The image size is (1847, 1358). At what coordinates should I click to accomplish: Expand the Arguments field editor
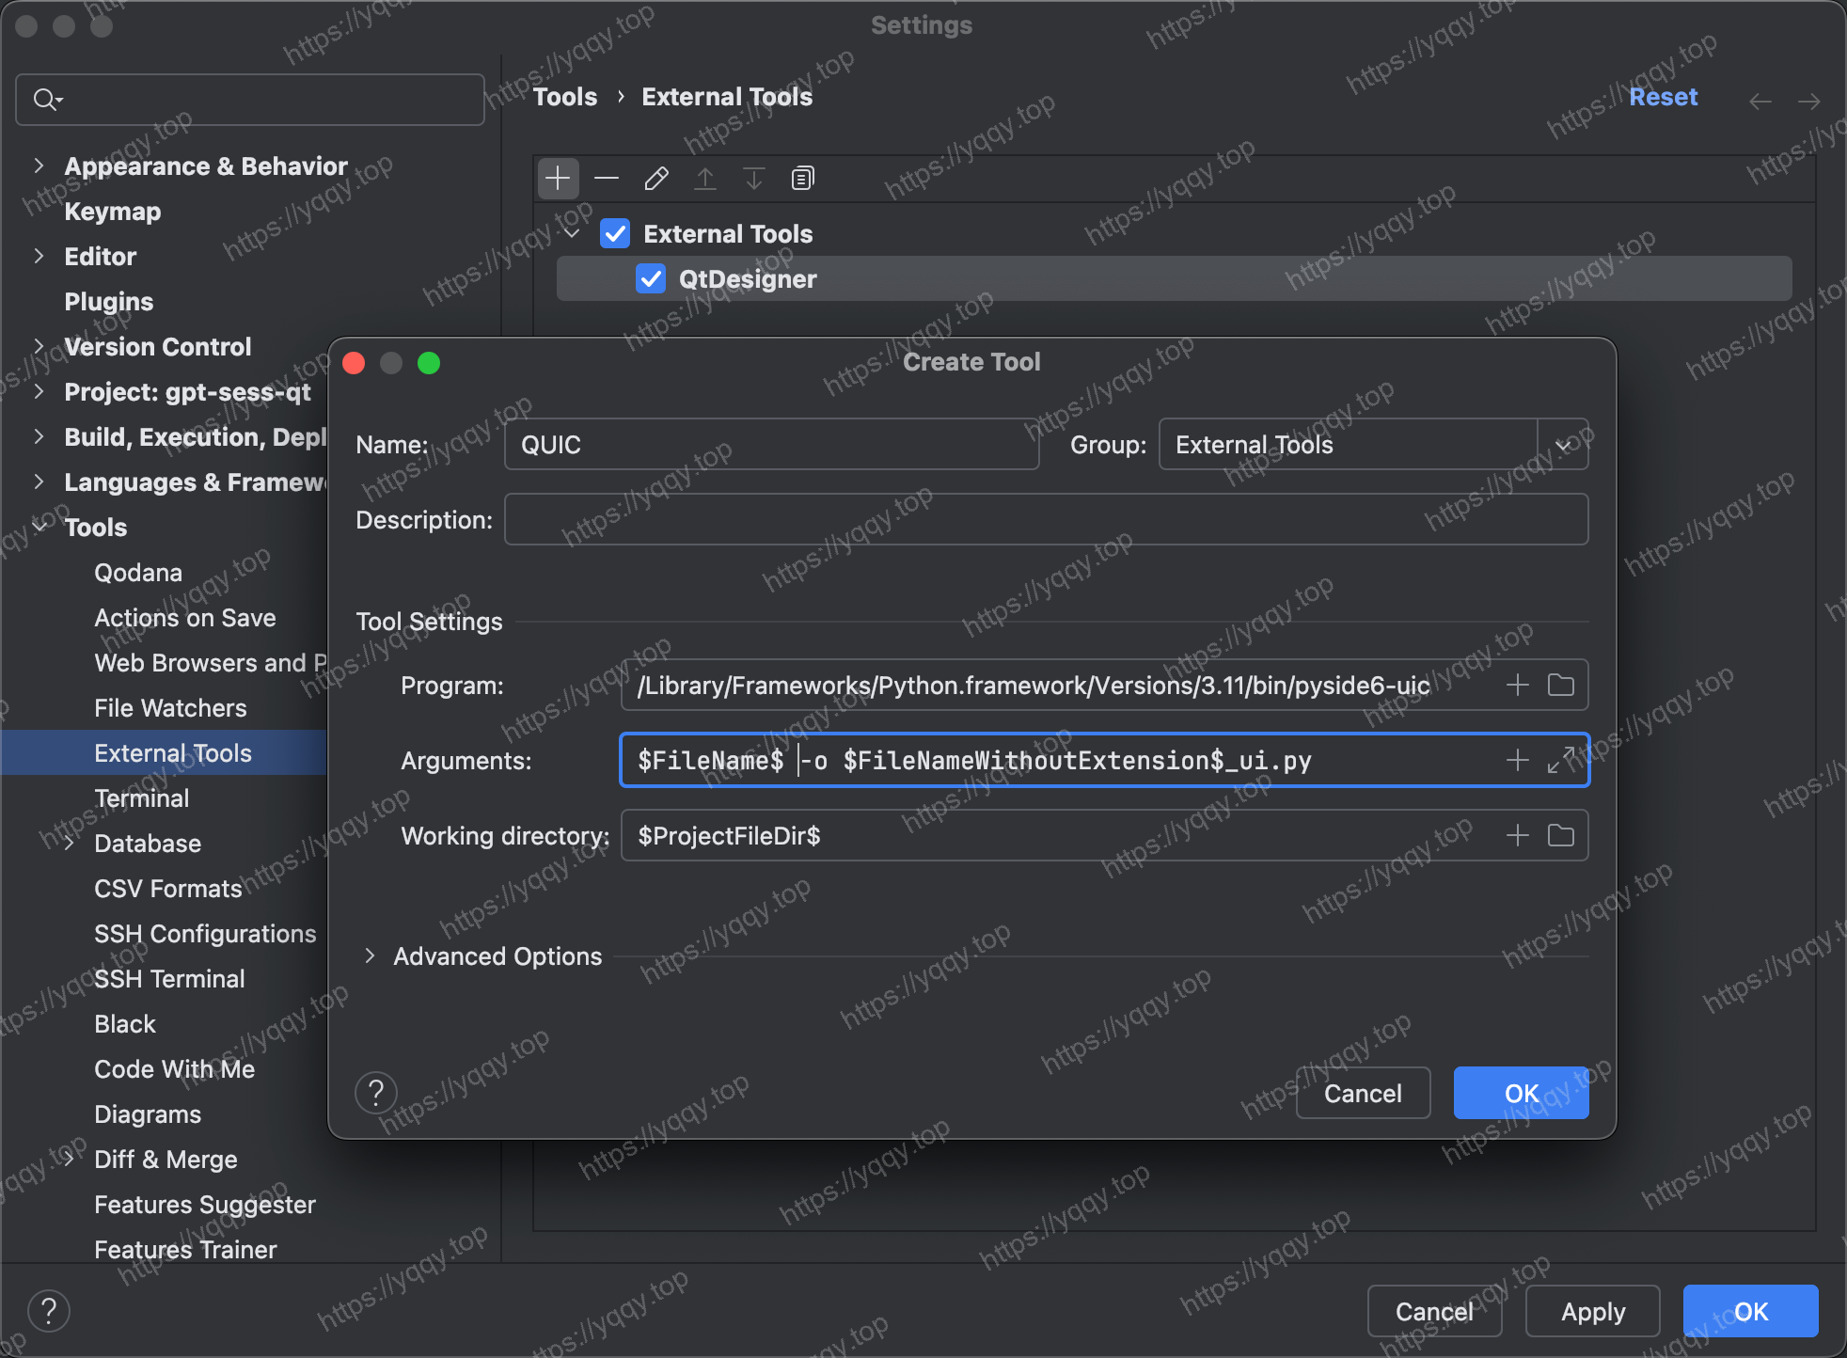click(x=1561, y=760)
